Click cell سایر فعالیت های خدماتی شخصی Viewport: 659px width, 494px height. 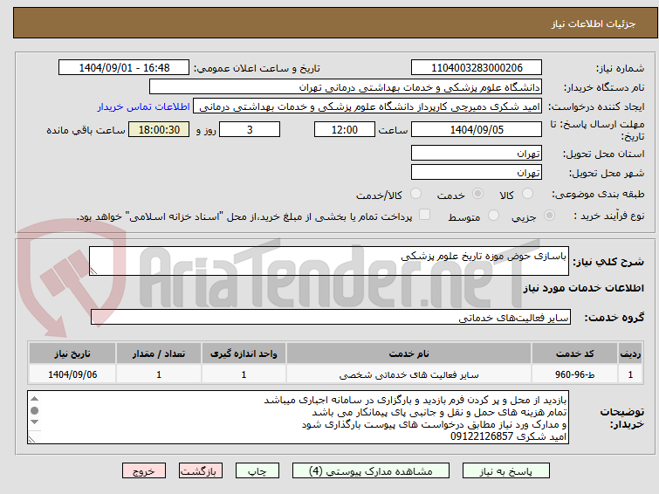click(x=409, y=374)
